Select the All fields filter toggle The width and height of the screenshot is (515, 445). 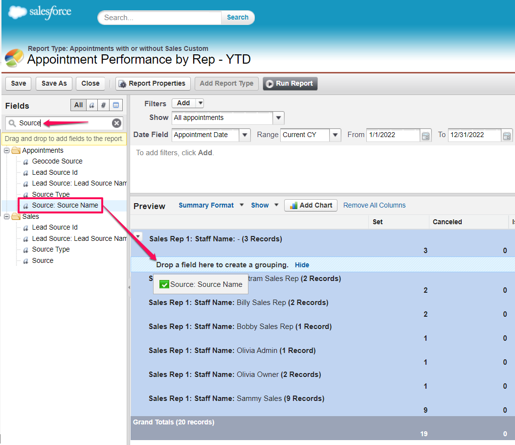pyautogui.click(x=79, y=105)
